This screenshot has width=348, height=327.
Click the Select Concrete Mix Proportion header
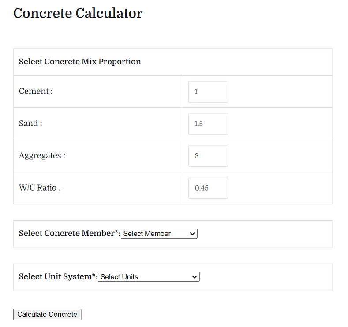80,62
